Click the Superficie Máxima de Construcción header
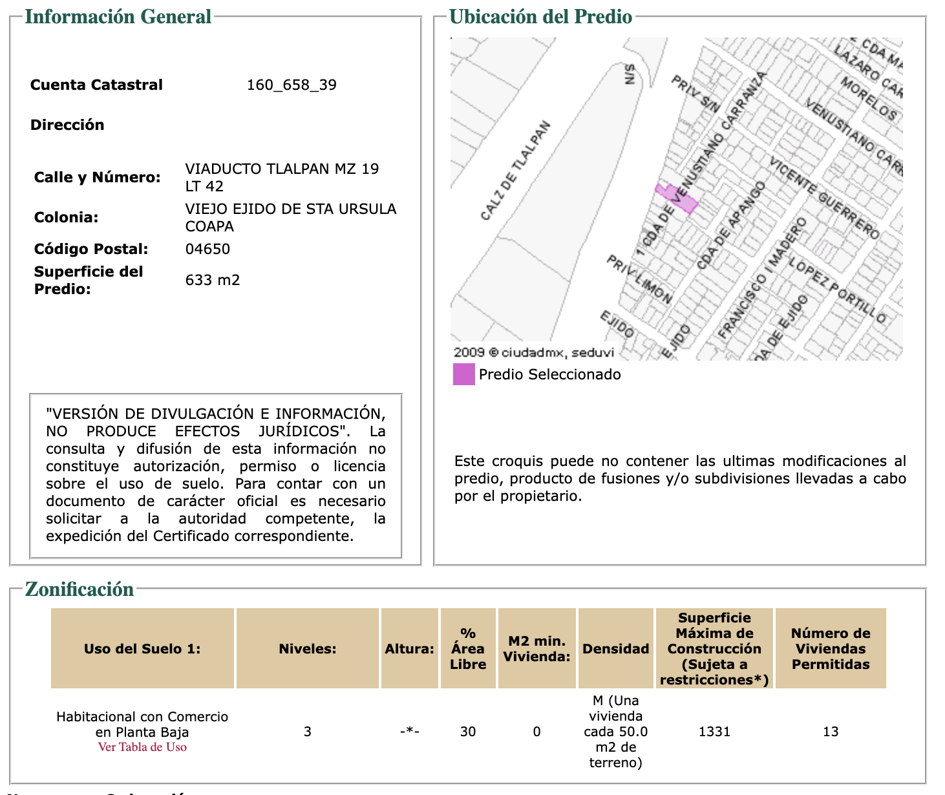The height and width of the screenshot is (795, 945). [x=714, y=649]
